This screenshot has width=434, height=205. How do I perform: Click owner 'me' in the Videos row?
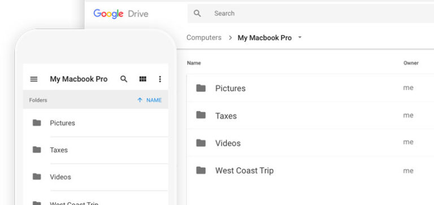point(408,142)
